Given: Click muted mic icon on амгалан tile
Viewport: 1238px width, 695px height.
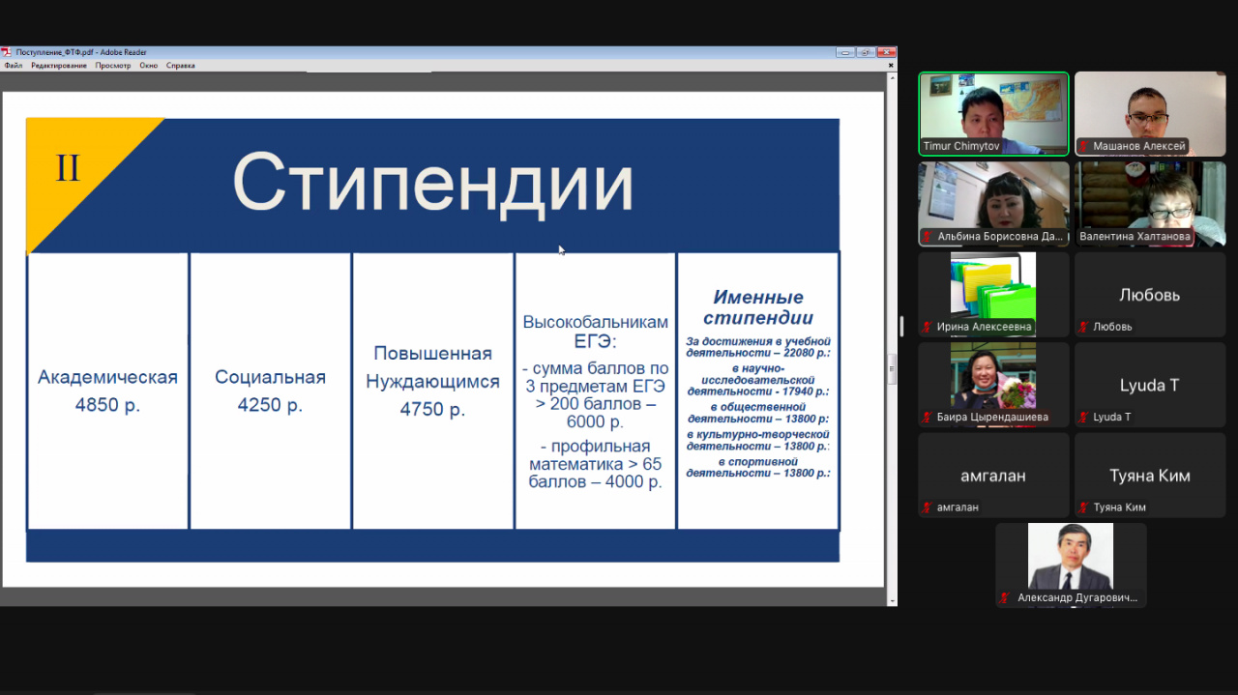Looking at the screenshot, I should (x=928, y=507).
